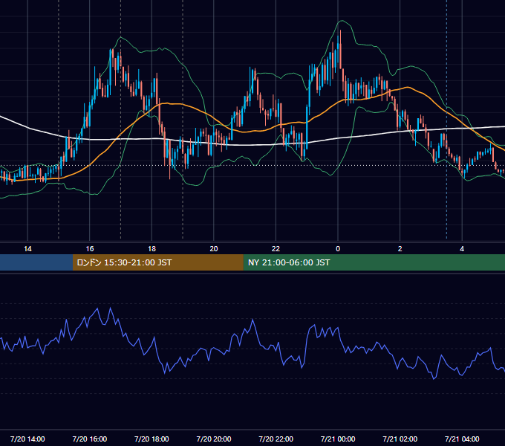Click the 18 hour label on price chart axis

(151, 249)
